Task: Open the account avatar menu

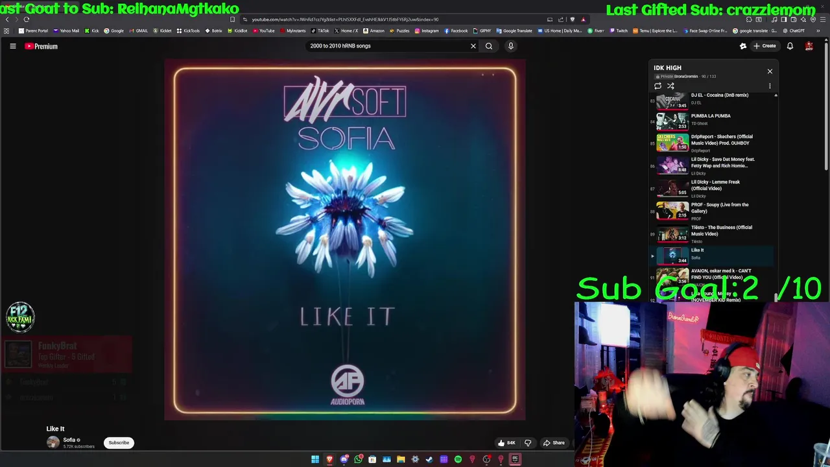Action: coord(809,46)
